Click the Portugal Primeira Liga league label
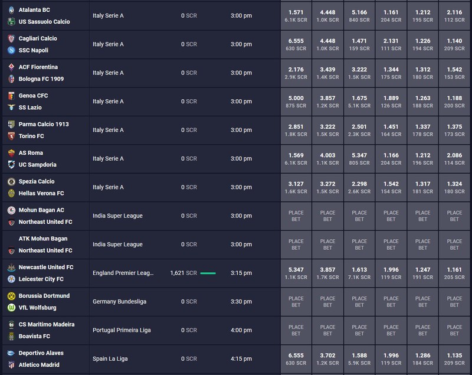 [122, 330]
